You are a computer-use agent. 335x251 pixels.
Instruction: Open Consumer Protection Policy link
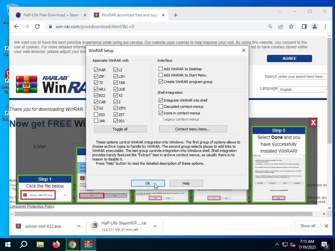click(32, 206)
